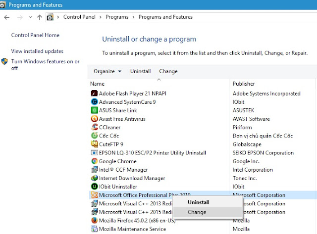The width and height of the screenshot is (317, 234).
Task: Click the Visual C++ 2013 Redistributable icon
Action: coord(94,203)
